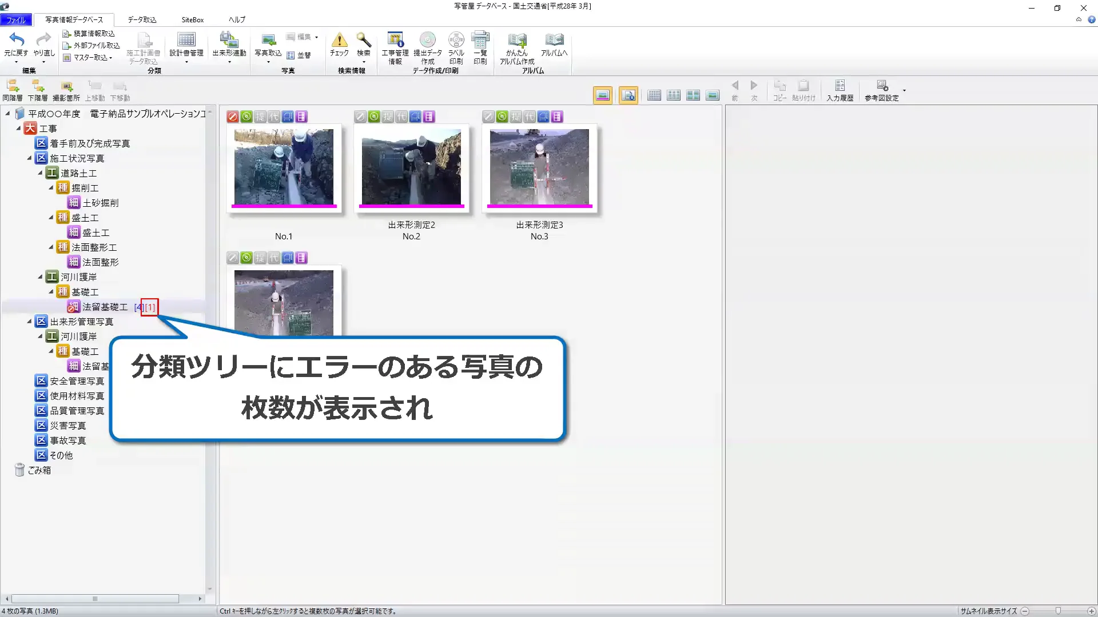Collapse 法面整形工 tree node
This screenshot has width=1098, height=617.
[51, 247]
